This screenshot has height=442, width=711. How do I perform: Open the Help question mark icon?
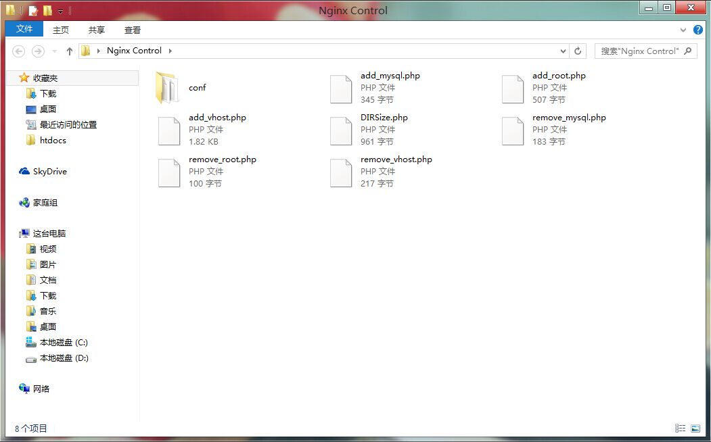click(698, 30)
